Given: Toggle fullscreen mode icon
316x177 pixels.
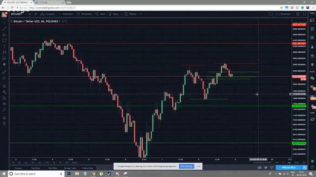Looking at the screenshot, I should pos(304,14).
